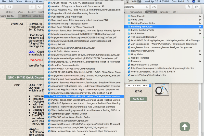Open the Highlands bookmarks folder dropdown
The width and height of the screenshot is (204, 136).
(164, 12)
